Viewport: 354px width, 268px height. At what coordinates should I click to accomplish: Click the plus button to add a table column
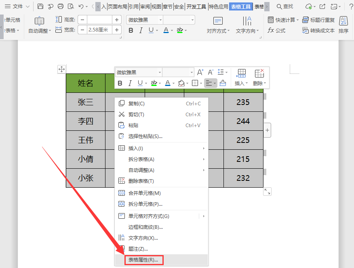[268, 130]
